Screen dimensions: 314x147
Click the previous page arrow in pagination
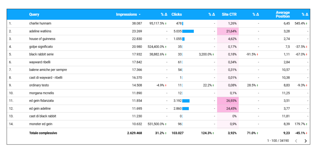(296, 141)
